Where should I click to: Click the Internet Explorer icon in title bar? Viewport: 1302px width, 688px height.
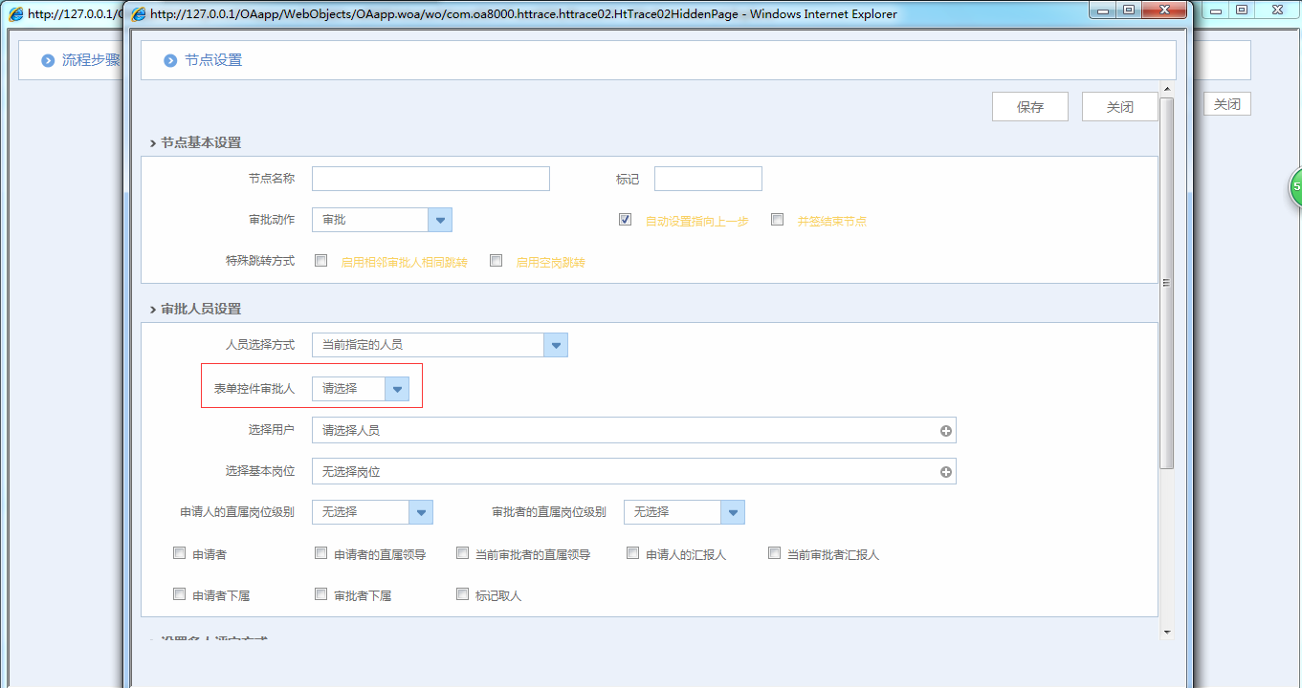click(139, 14)
